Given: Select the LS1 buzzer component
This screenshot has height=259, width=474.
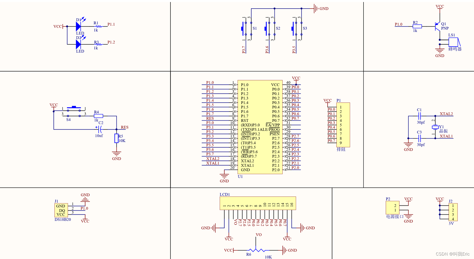Looking at the screenshot, I should pyautogui.click(x=454, y=42).
